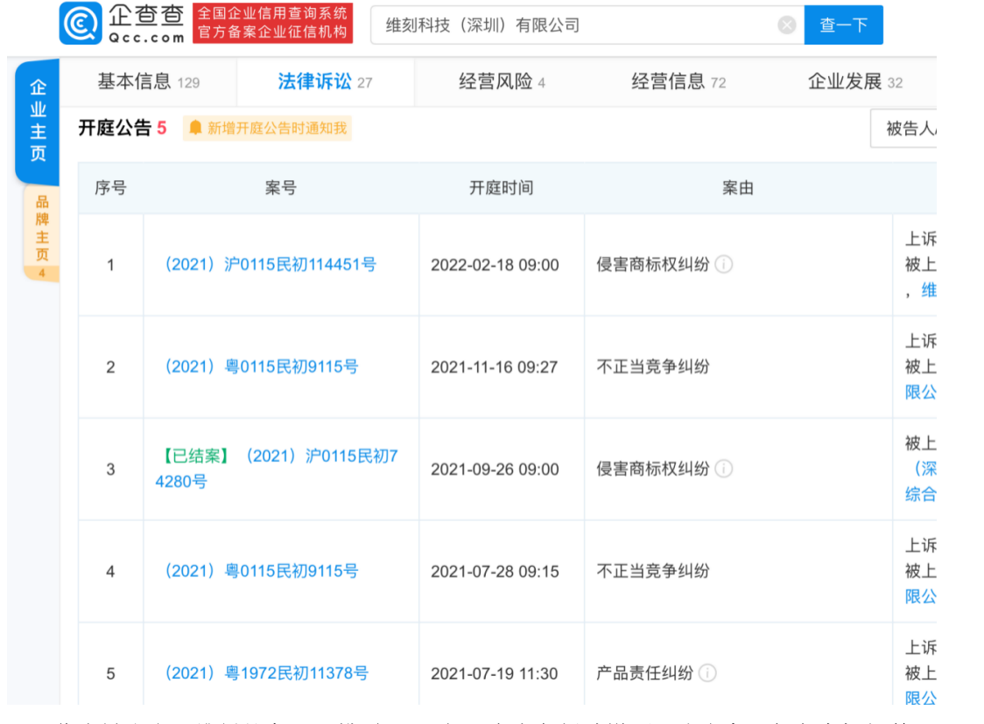This screenshot has height=724, width=984.
Task: Click info icon beside 侵害商标权纠纷 row 3
Action: 724,469
